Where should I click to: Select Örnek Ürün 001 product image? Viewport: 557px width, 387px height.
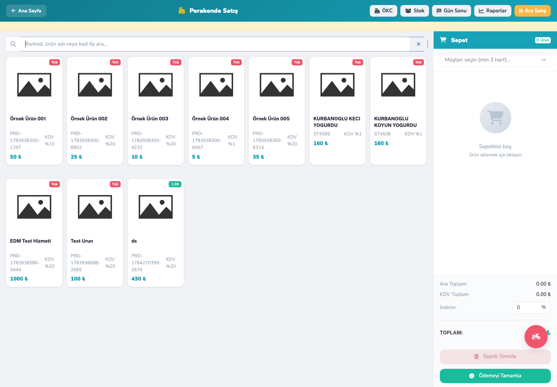tap(34, 85)
